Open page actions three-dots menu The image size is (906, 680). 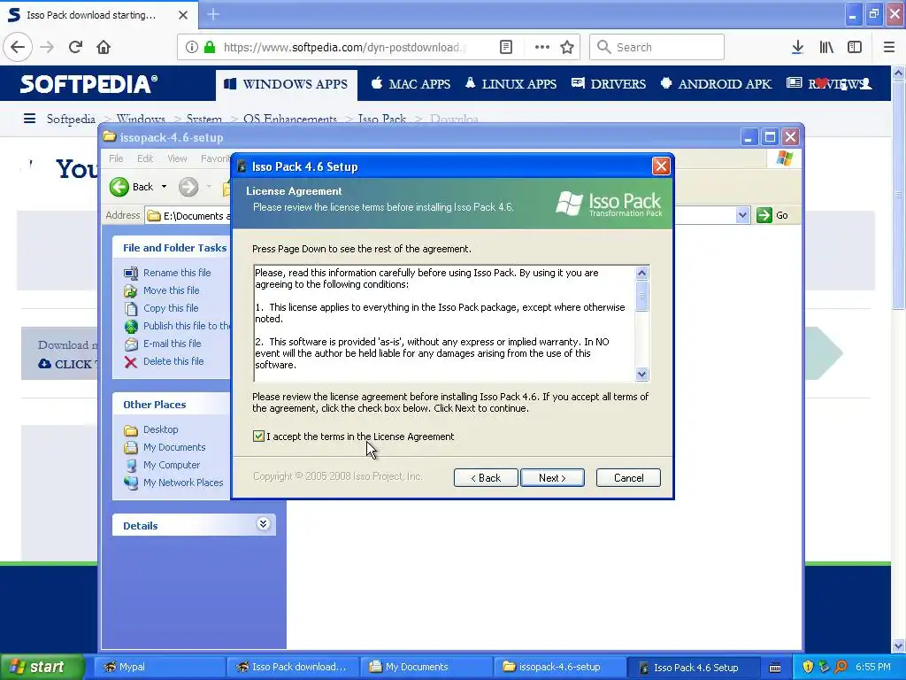[542, 47]
